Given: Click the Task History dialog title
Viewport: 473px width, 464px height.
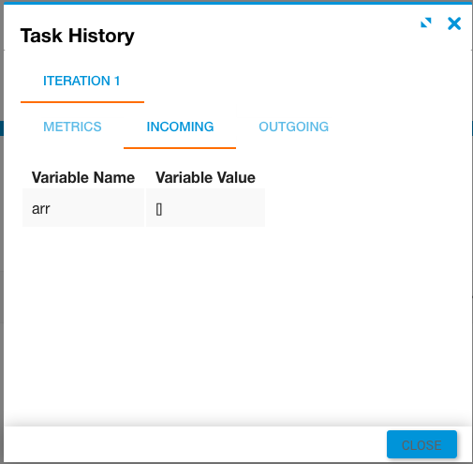Looking at the screenshot, I should (x=78, y=36).
